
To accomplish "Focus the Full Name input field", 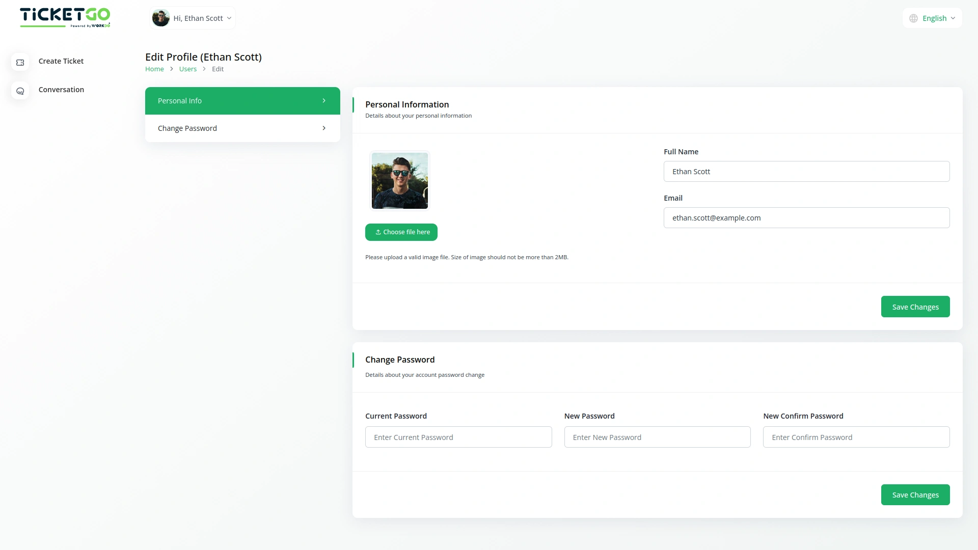I will point(806,172).
